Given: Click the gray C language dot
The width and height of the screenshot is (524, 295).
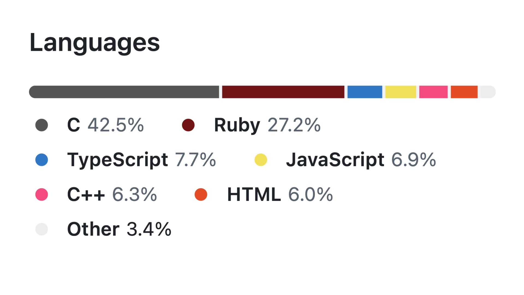Looking at the screenshot, I should (x=41, y=125).
